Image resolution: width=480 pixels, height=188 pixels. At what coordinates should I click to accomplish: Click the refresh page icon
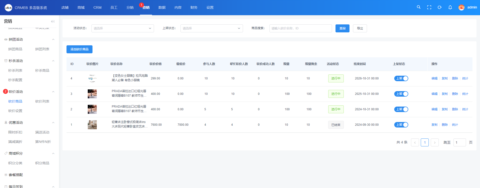pyautogui.click(x=439, y=7)
